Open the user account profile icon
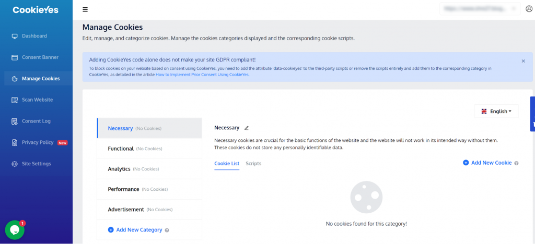 pos(529,9)
